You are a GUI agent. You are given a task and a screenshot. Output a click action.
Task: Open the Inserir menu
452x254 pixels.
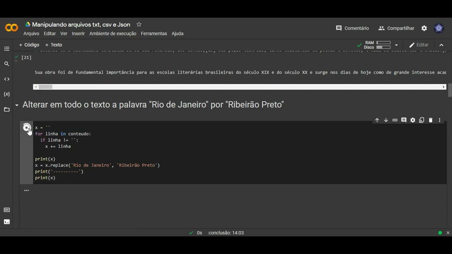point(78,34)
